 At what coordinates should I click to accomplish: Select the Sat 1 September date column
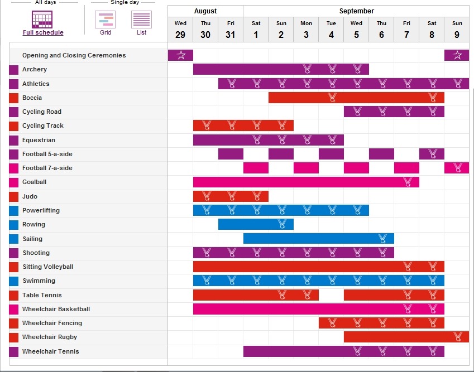(x=256, y=30)
